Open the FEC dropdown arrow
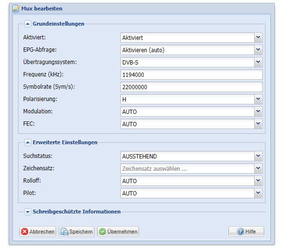Screen dimensions: 284x250 tap(258, 124)
